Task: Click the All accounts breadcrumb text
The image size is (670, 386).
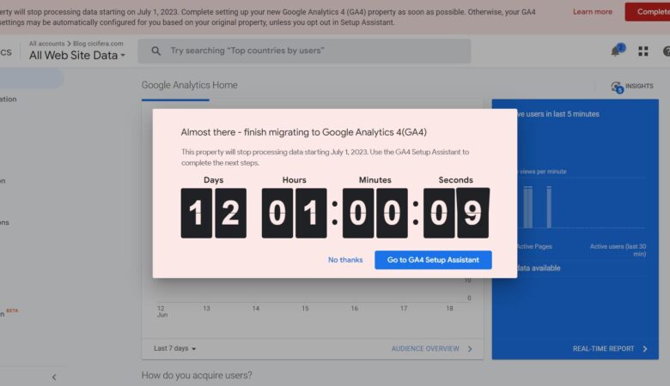Action: (x=45, y=43)
